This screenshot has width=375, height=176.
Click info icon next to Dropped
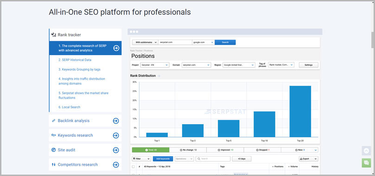(257, 150)
